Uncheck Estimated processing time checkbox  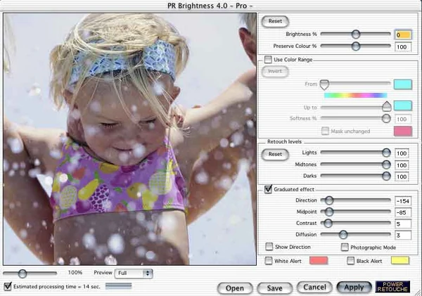[8, 286]
